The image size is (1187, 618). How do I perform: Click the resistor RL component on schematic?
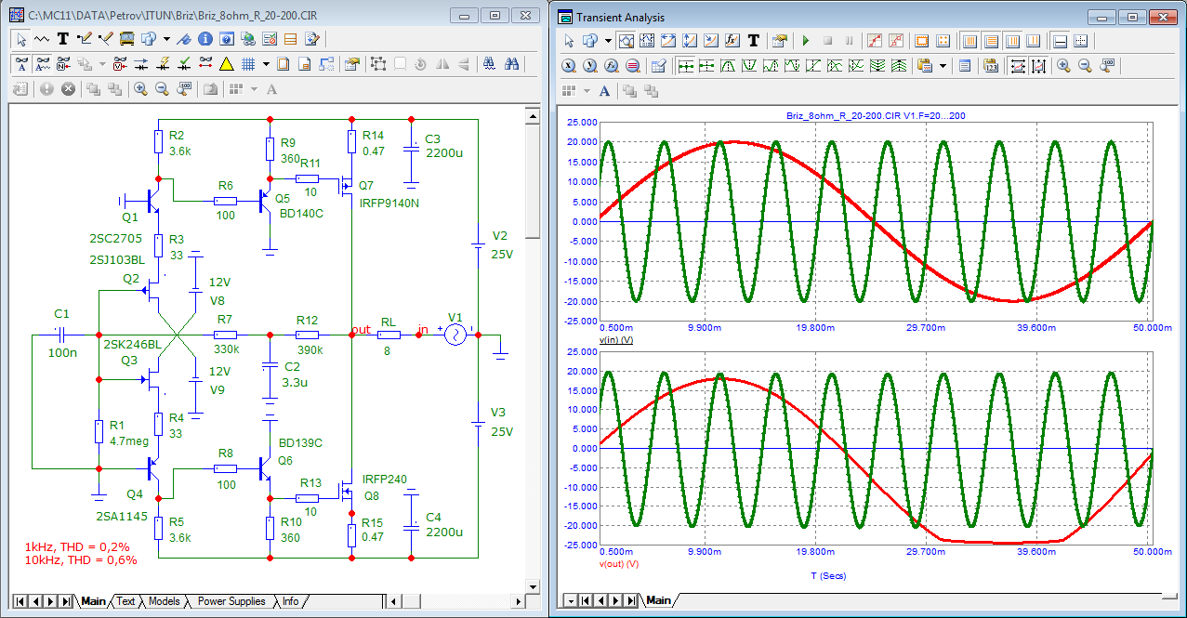389,335
